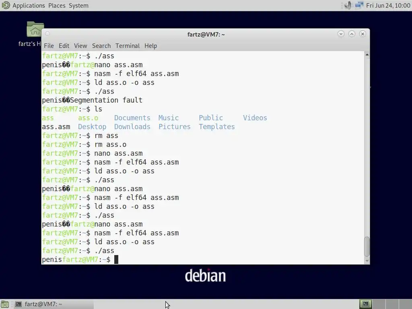Image resolution: width=412 pixels, height=309 pixels.
Task: Click the 'Documents' directory name in ls output
Action: pyautogui.click(x=132, y=118)
